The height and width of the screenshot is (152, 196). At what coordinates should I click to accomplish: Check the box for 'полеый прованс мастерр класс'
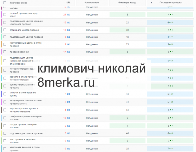pyautogui.click(x=5, y=15)
